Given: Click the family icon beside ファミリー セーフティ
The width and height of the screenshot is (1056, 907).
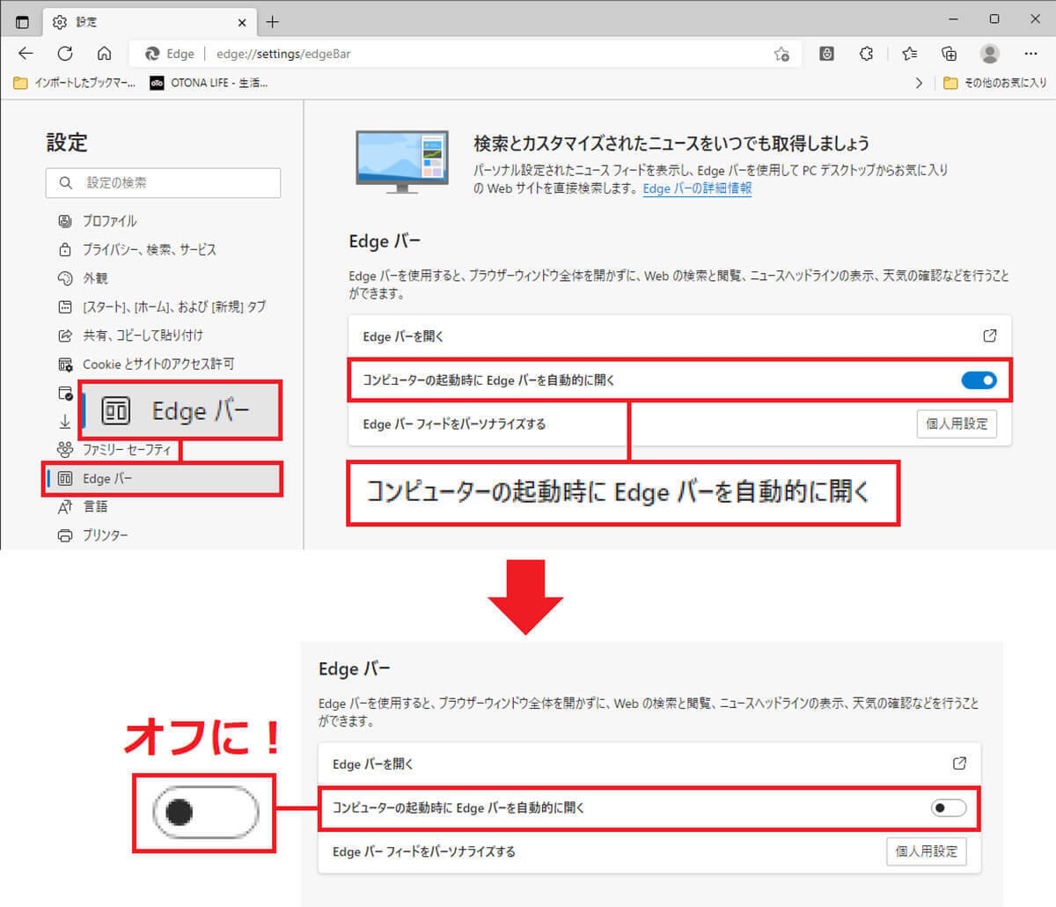Looking at the screenshot, I should (65, 450).
